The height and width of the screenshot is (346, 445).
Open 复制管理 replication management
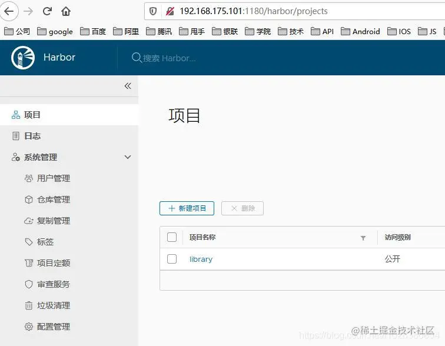[54, 221]
